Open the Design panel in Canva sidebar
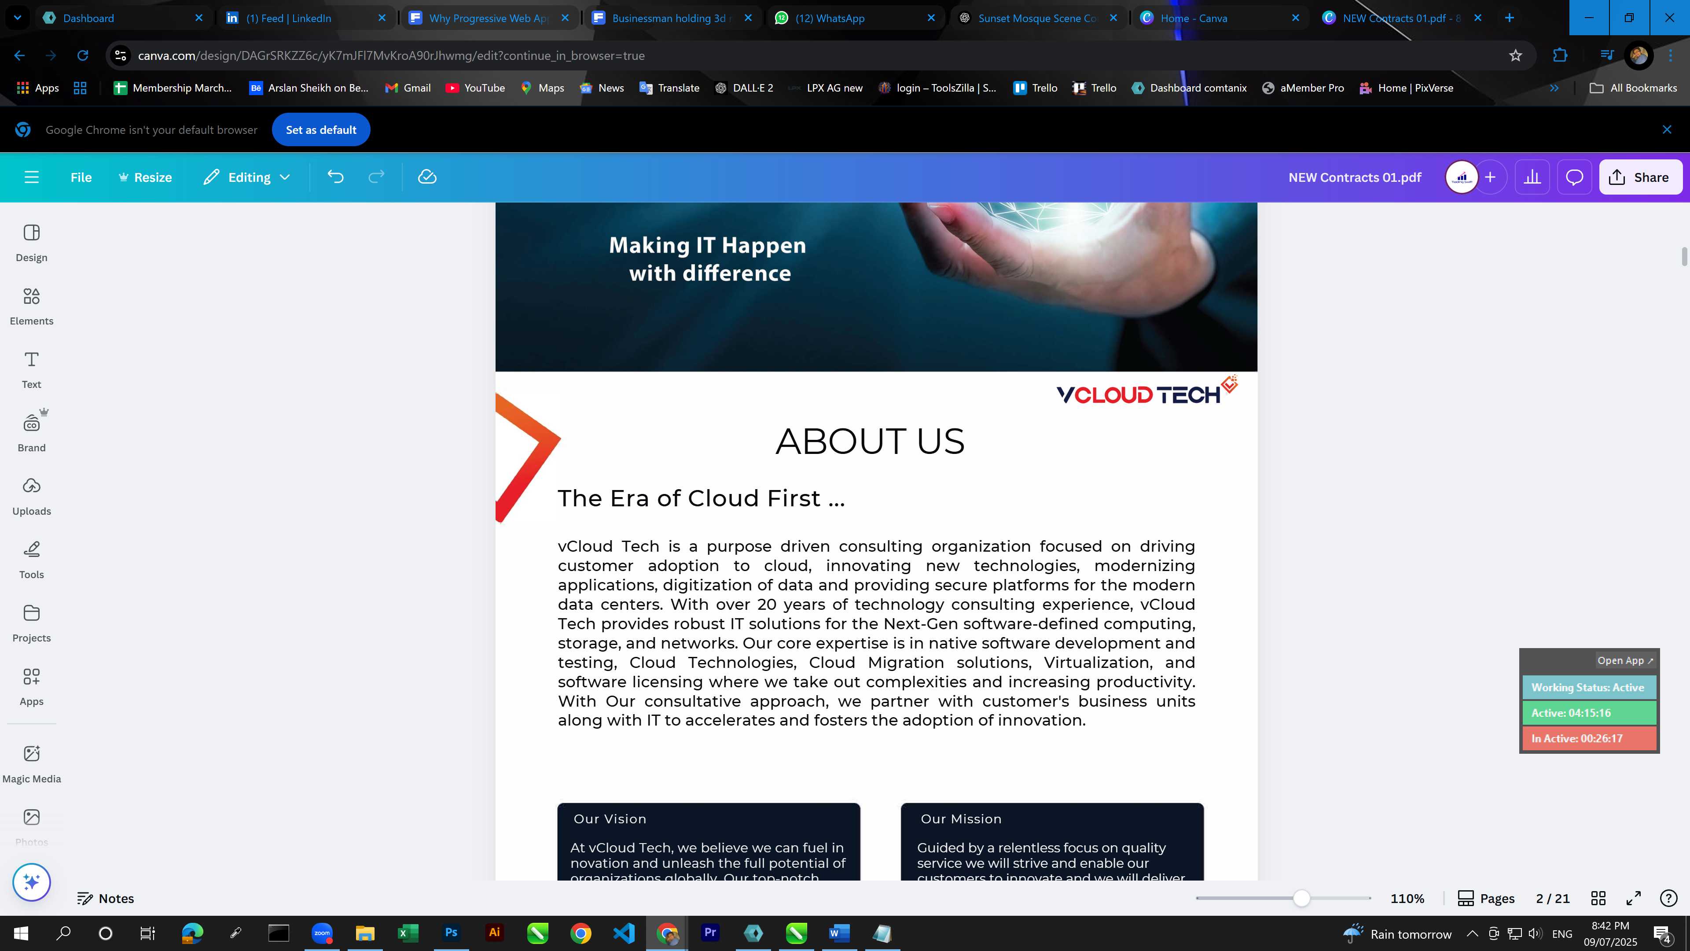Image resolution: width=1690 pixels, height=951 pixels. [32, 243]
